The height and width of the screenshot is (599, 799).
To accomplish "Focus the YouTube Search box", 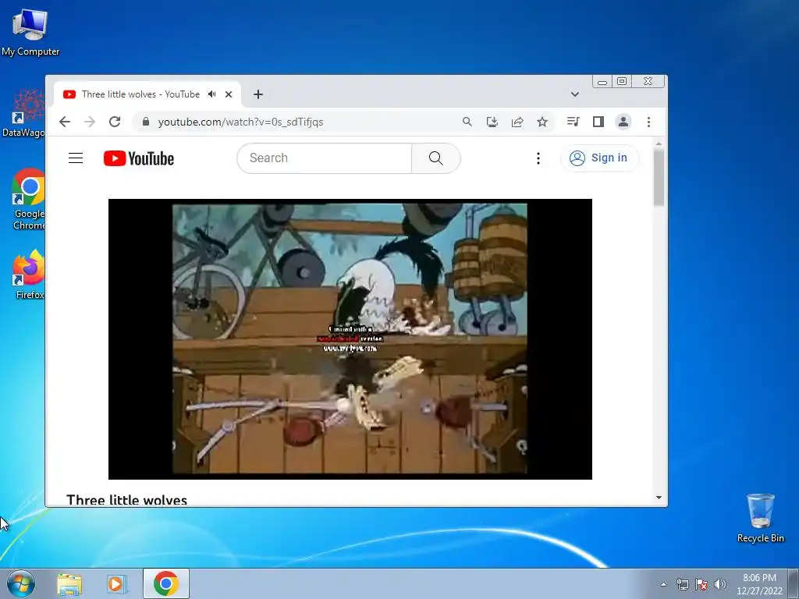I will pyautogui.click(x=324, y=158).
